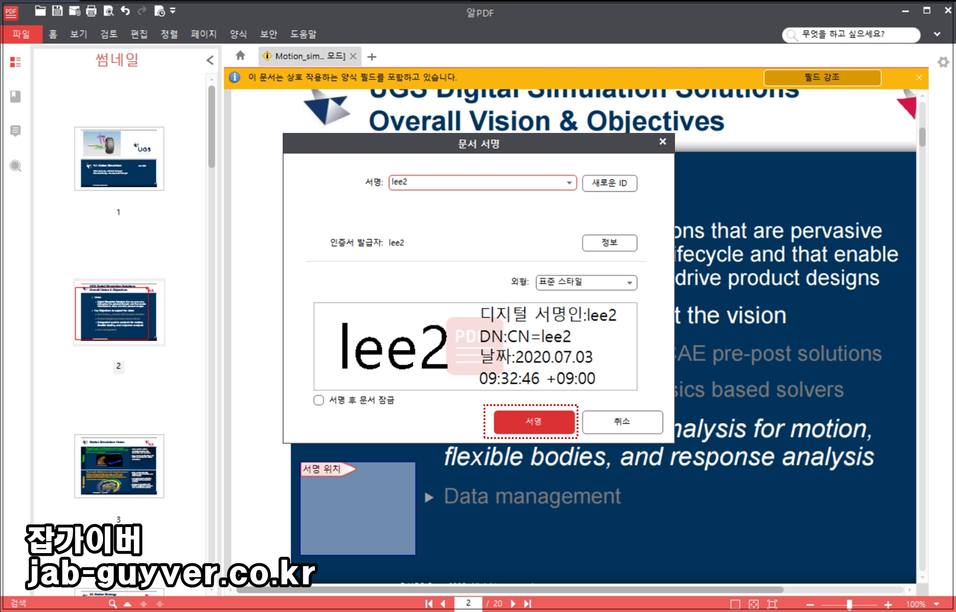
Task: Go to the home tab icon
Action: click(240, 55)
